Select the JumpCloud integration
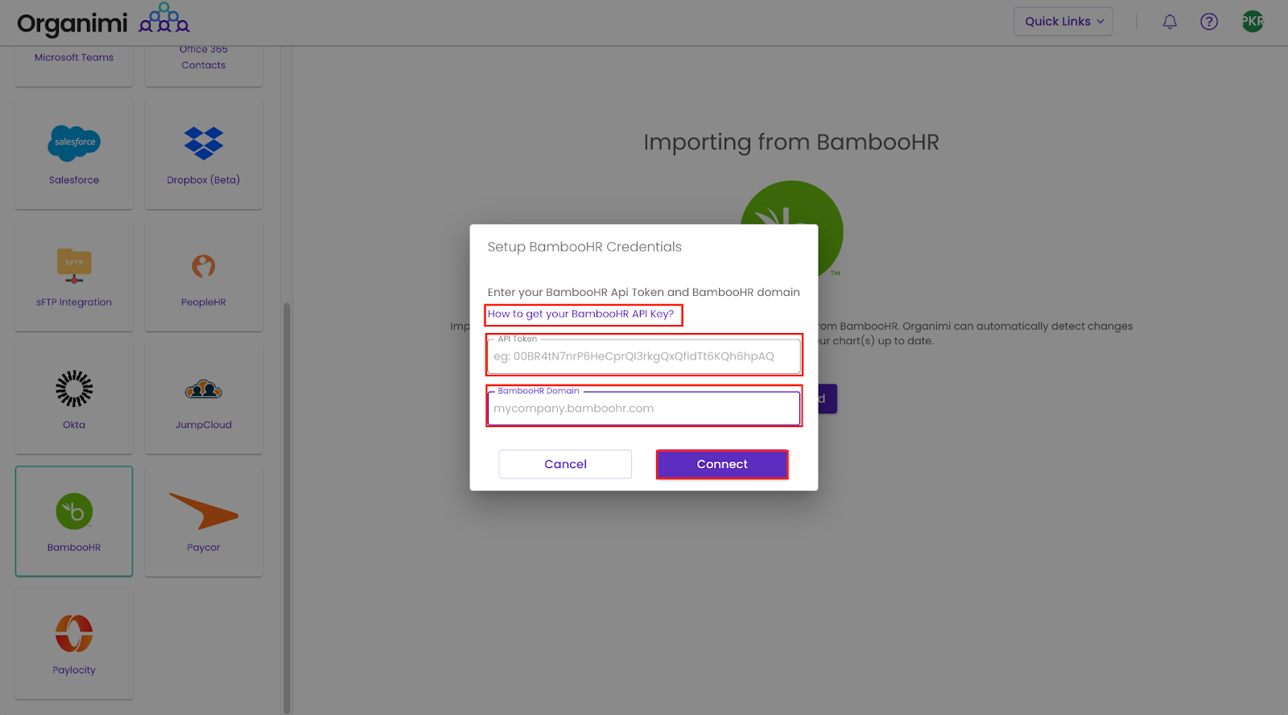The image size is (1288, 715). click(204, 399)
